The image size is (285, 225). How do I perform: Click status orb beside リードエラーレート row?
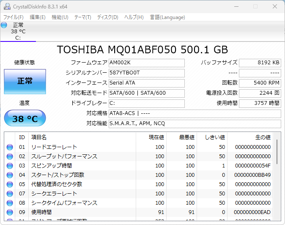pyautogui.click(x=10, y=147)
